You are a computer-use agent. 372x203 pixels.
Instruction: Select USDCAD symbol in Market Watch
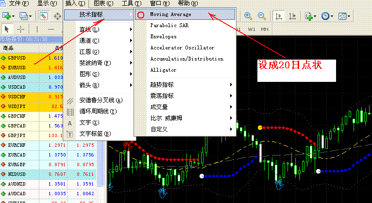click(x=17, y=87)
